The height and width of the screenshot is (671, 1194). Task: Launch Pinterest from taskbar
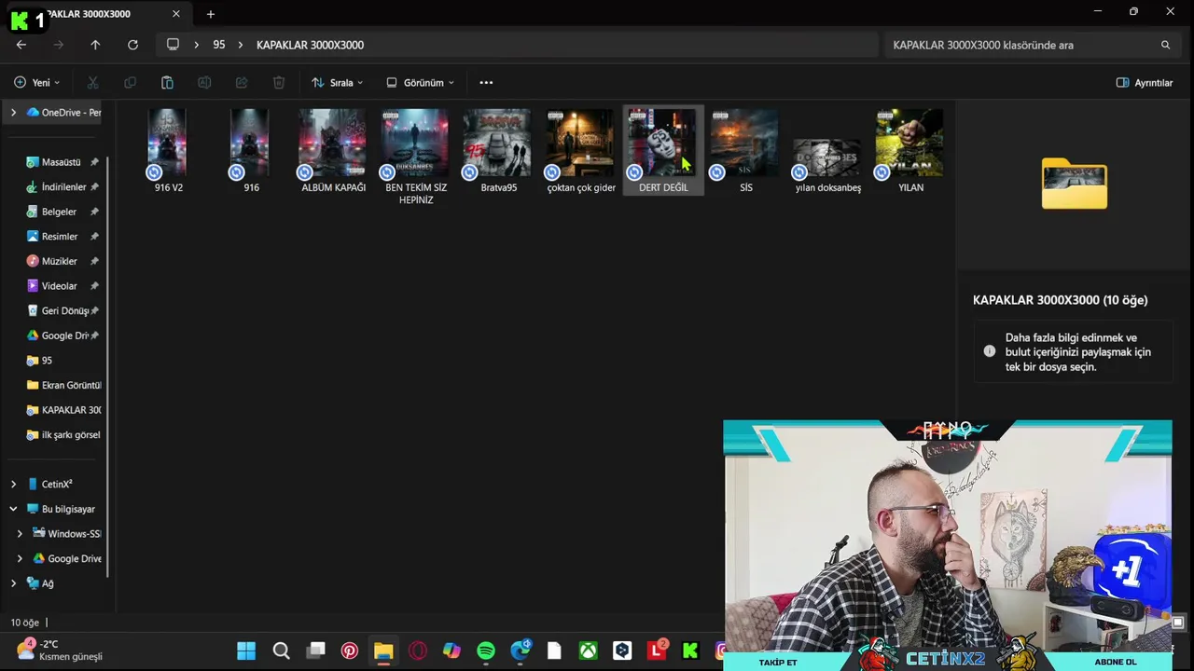click(x=350, y=650)
